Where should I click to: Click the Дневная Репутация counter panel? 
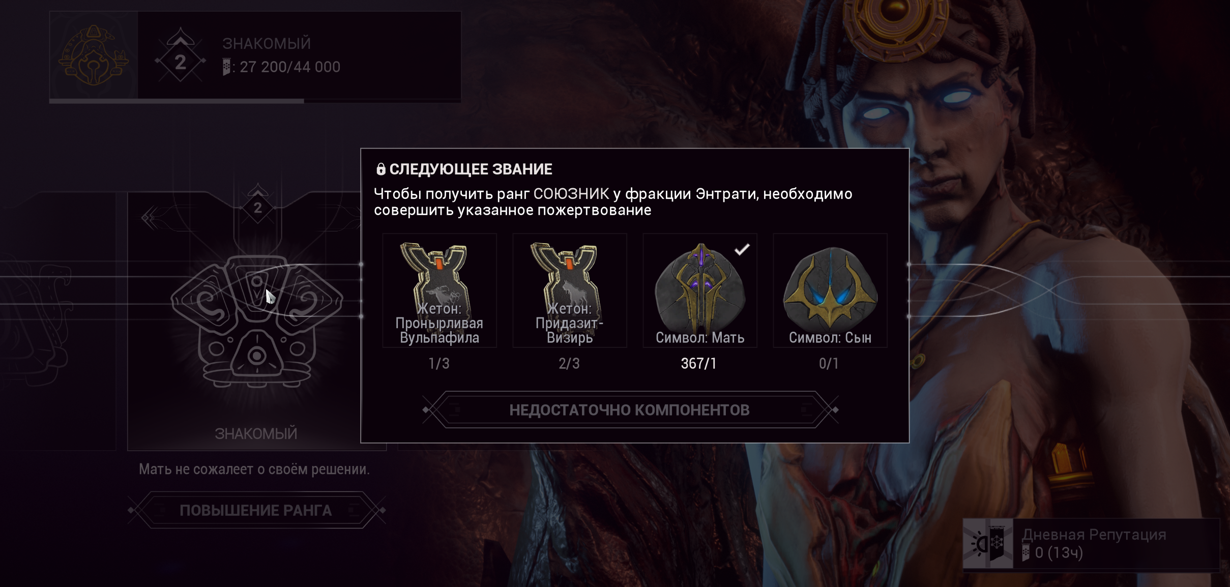1092,543
